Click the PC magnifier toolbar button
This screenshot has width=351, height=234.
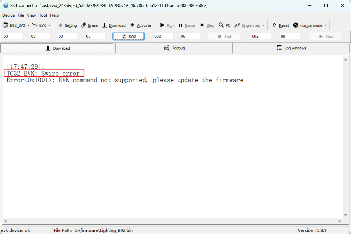(225, 25)
